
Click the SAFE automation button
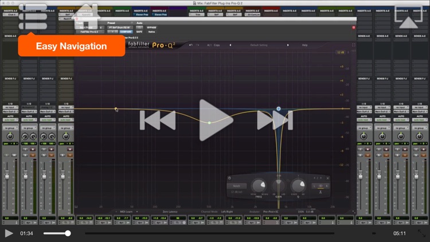point(139,32)
